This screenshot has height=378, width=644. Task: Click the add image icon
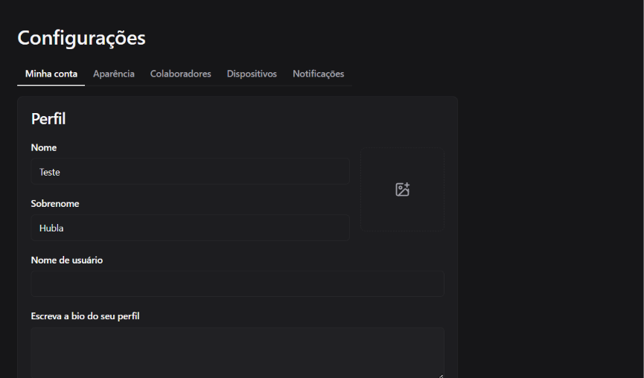(x=402, y=190)
